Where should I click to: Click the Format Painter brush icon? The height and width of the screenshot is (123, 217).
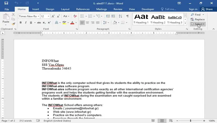tap(13, 24)
